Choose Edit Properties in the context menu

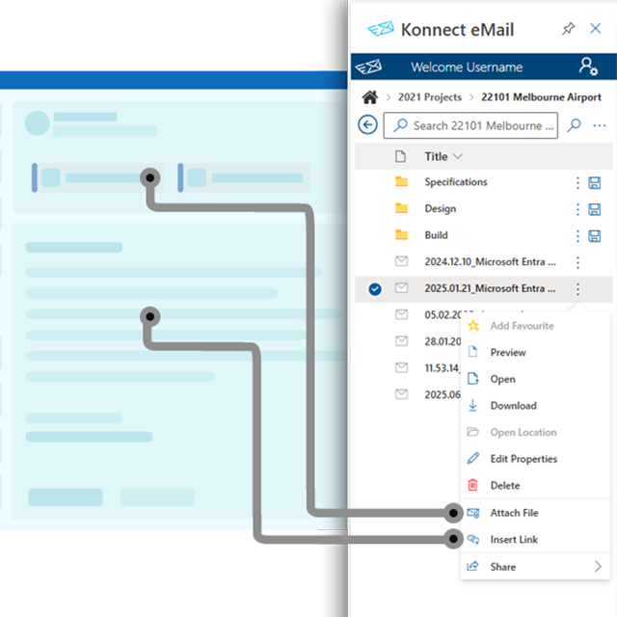(x=535, y=459)
